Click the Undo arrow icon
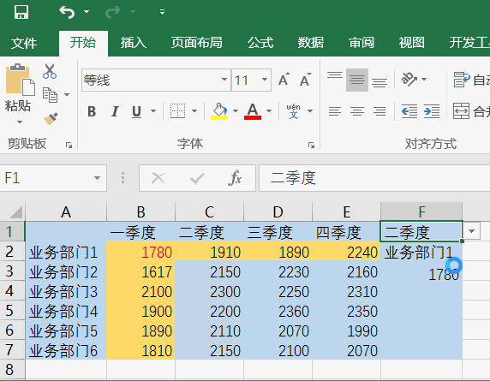490x381 pixels. coord(67,12)
